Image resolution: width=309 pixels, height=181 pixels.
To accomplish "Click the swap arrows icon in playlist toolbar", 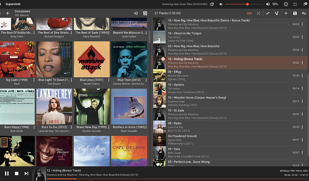I will coord(268,13).
